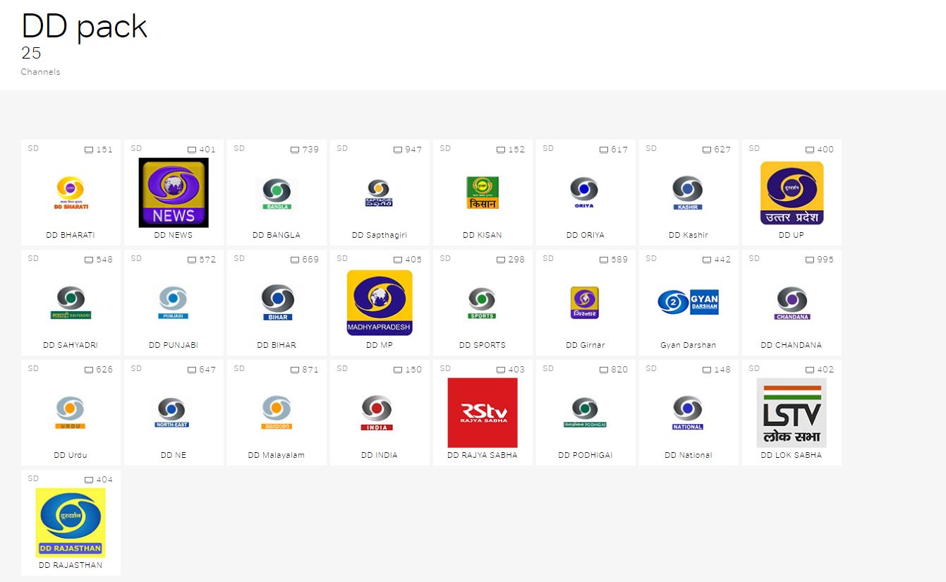Click the DD Sahyadri channel logo
The width and height of the screenshot is (946, 582).
pyautogui.click(x=71, y=303)
